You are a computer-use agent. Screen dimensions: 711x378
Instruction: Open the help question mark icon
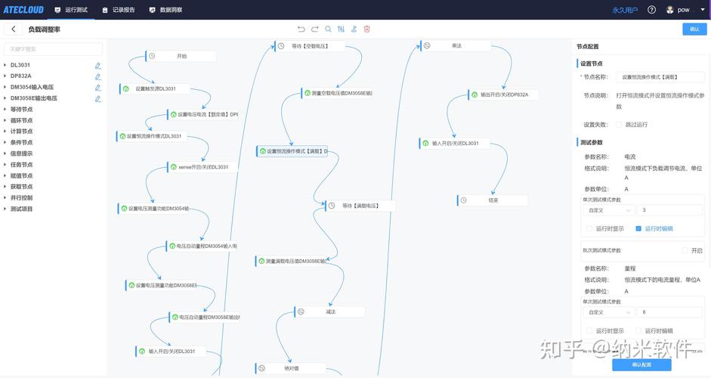[651, 10]
